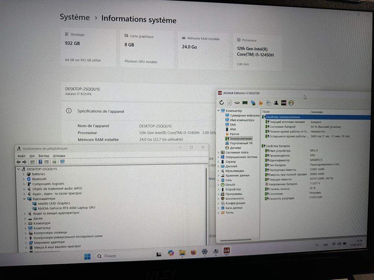Image resolution: width=374 pixels, height=280 pixels.
Task: Open the clock and date in tray
Action: click(x=356, y=243)
